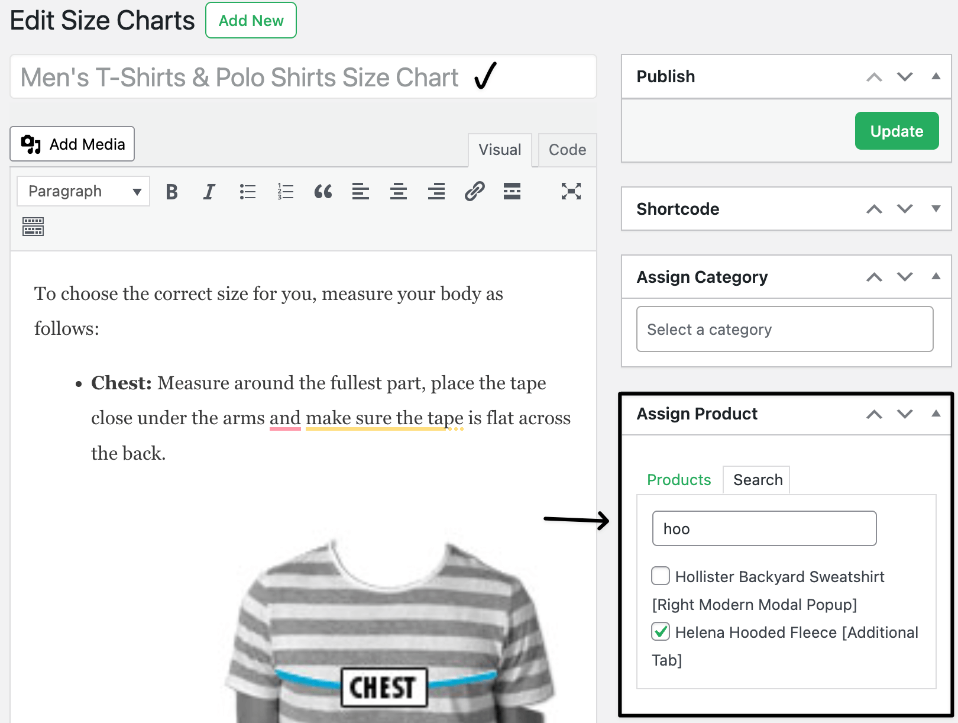Align text to the right
The image size is (958, 723).
[436, 191]
